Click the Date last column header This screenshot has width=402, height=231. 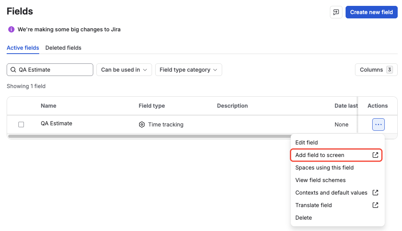point(346,106)
